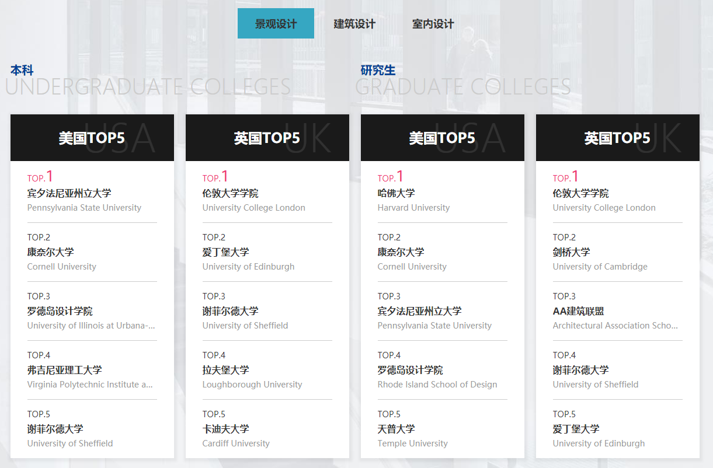The height and width of the screenshot is (468, 713).
Task: Open 天普大学 Temple University entry
Action: tap(443, 428)
